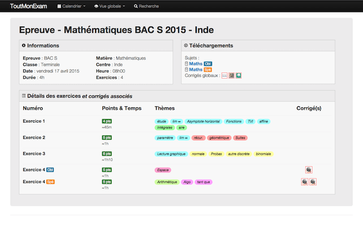
Task: Click the Asymptote horizontal theme tag
Action: [202, 121]
